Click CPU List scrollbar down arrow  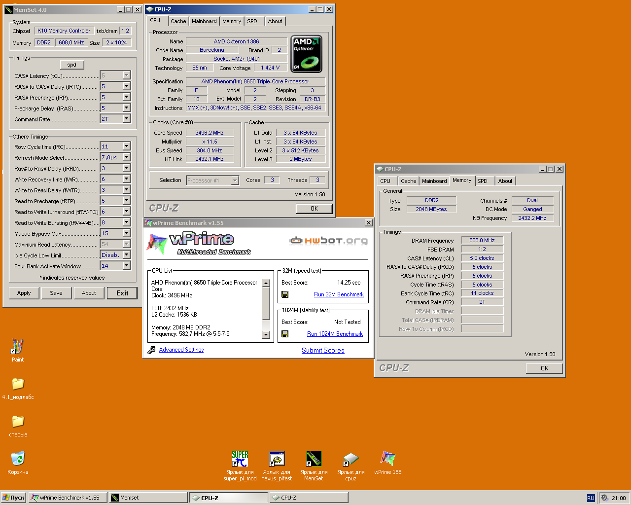click(x=266, y=335)
